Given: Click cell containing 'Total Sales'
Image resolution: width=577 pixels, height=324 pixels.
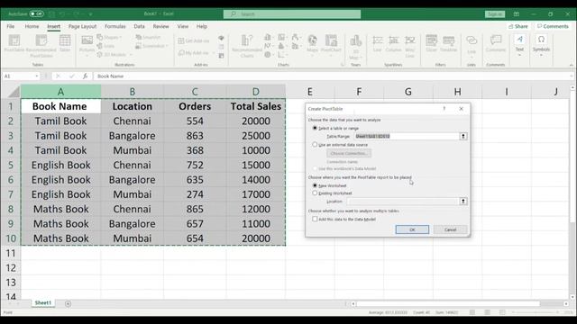Looking at the screenshot, I should (256, 106).
